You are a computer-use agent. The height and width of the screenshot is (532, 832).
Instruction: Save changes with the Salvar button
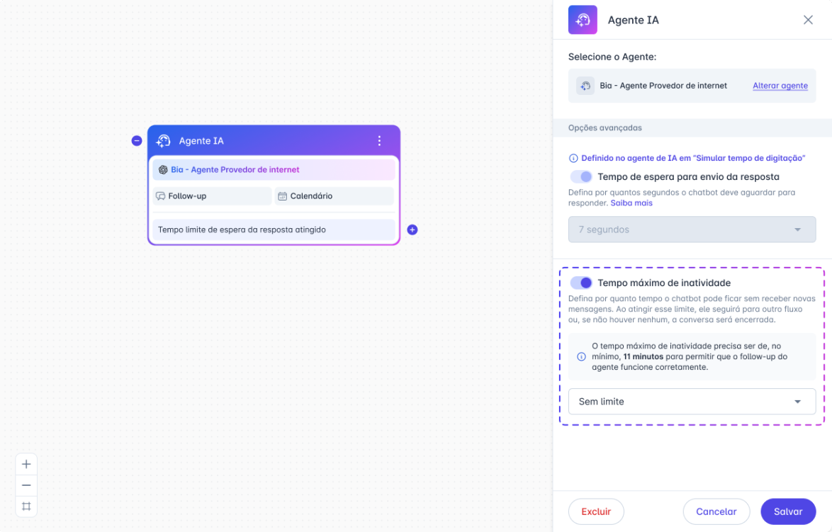tap(787, 511)
